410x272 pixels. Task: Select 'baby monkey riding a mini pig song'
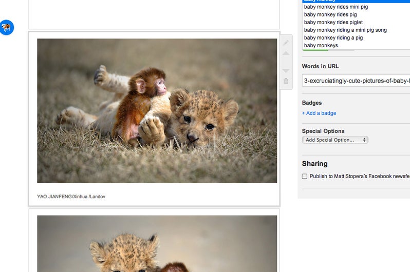345,30
